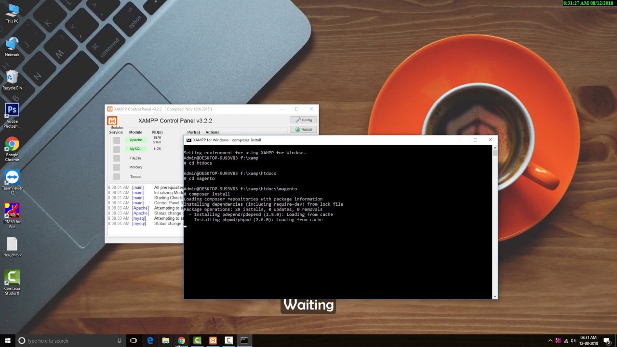
Task: Click the command prompt scrollbar down arrow
Action: [x=495, y=296]
